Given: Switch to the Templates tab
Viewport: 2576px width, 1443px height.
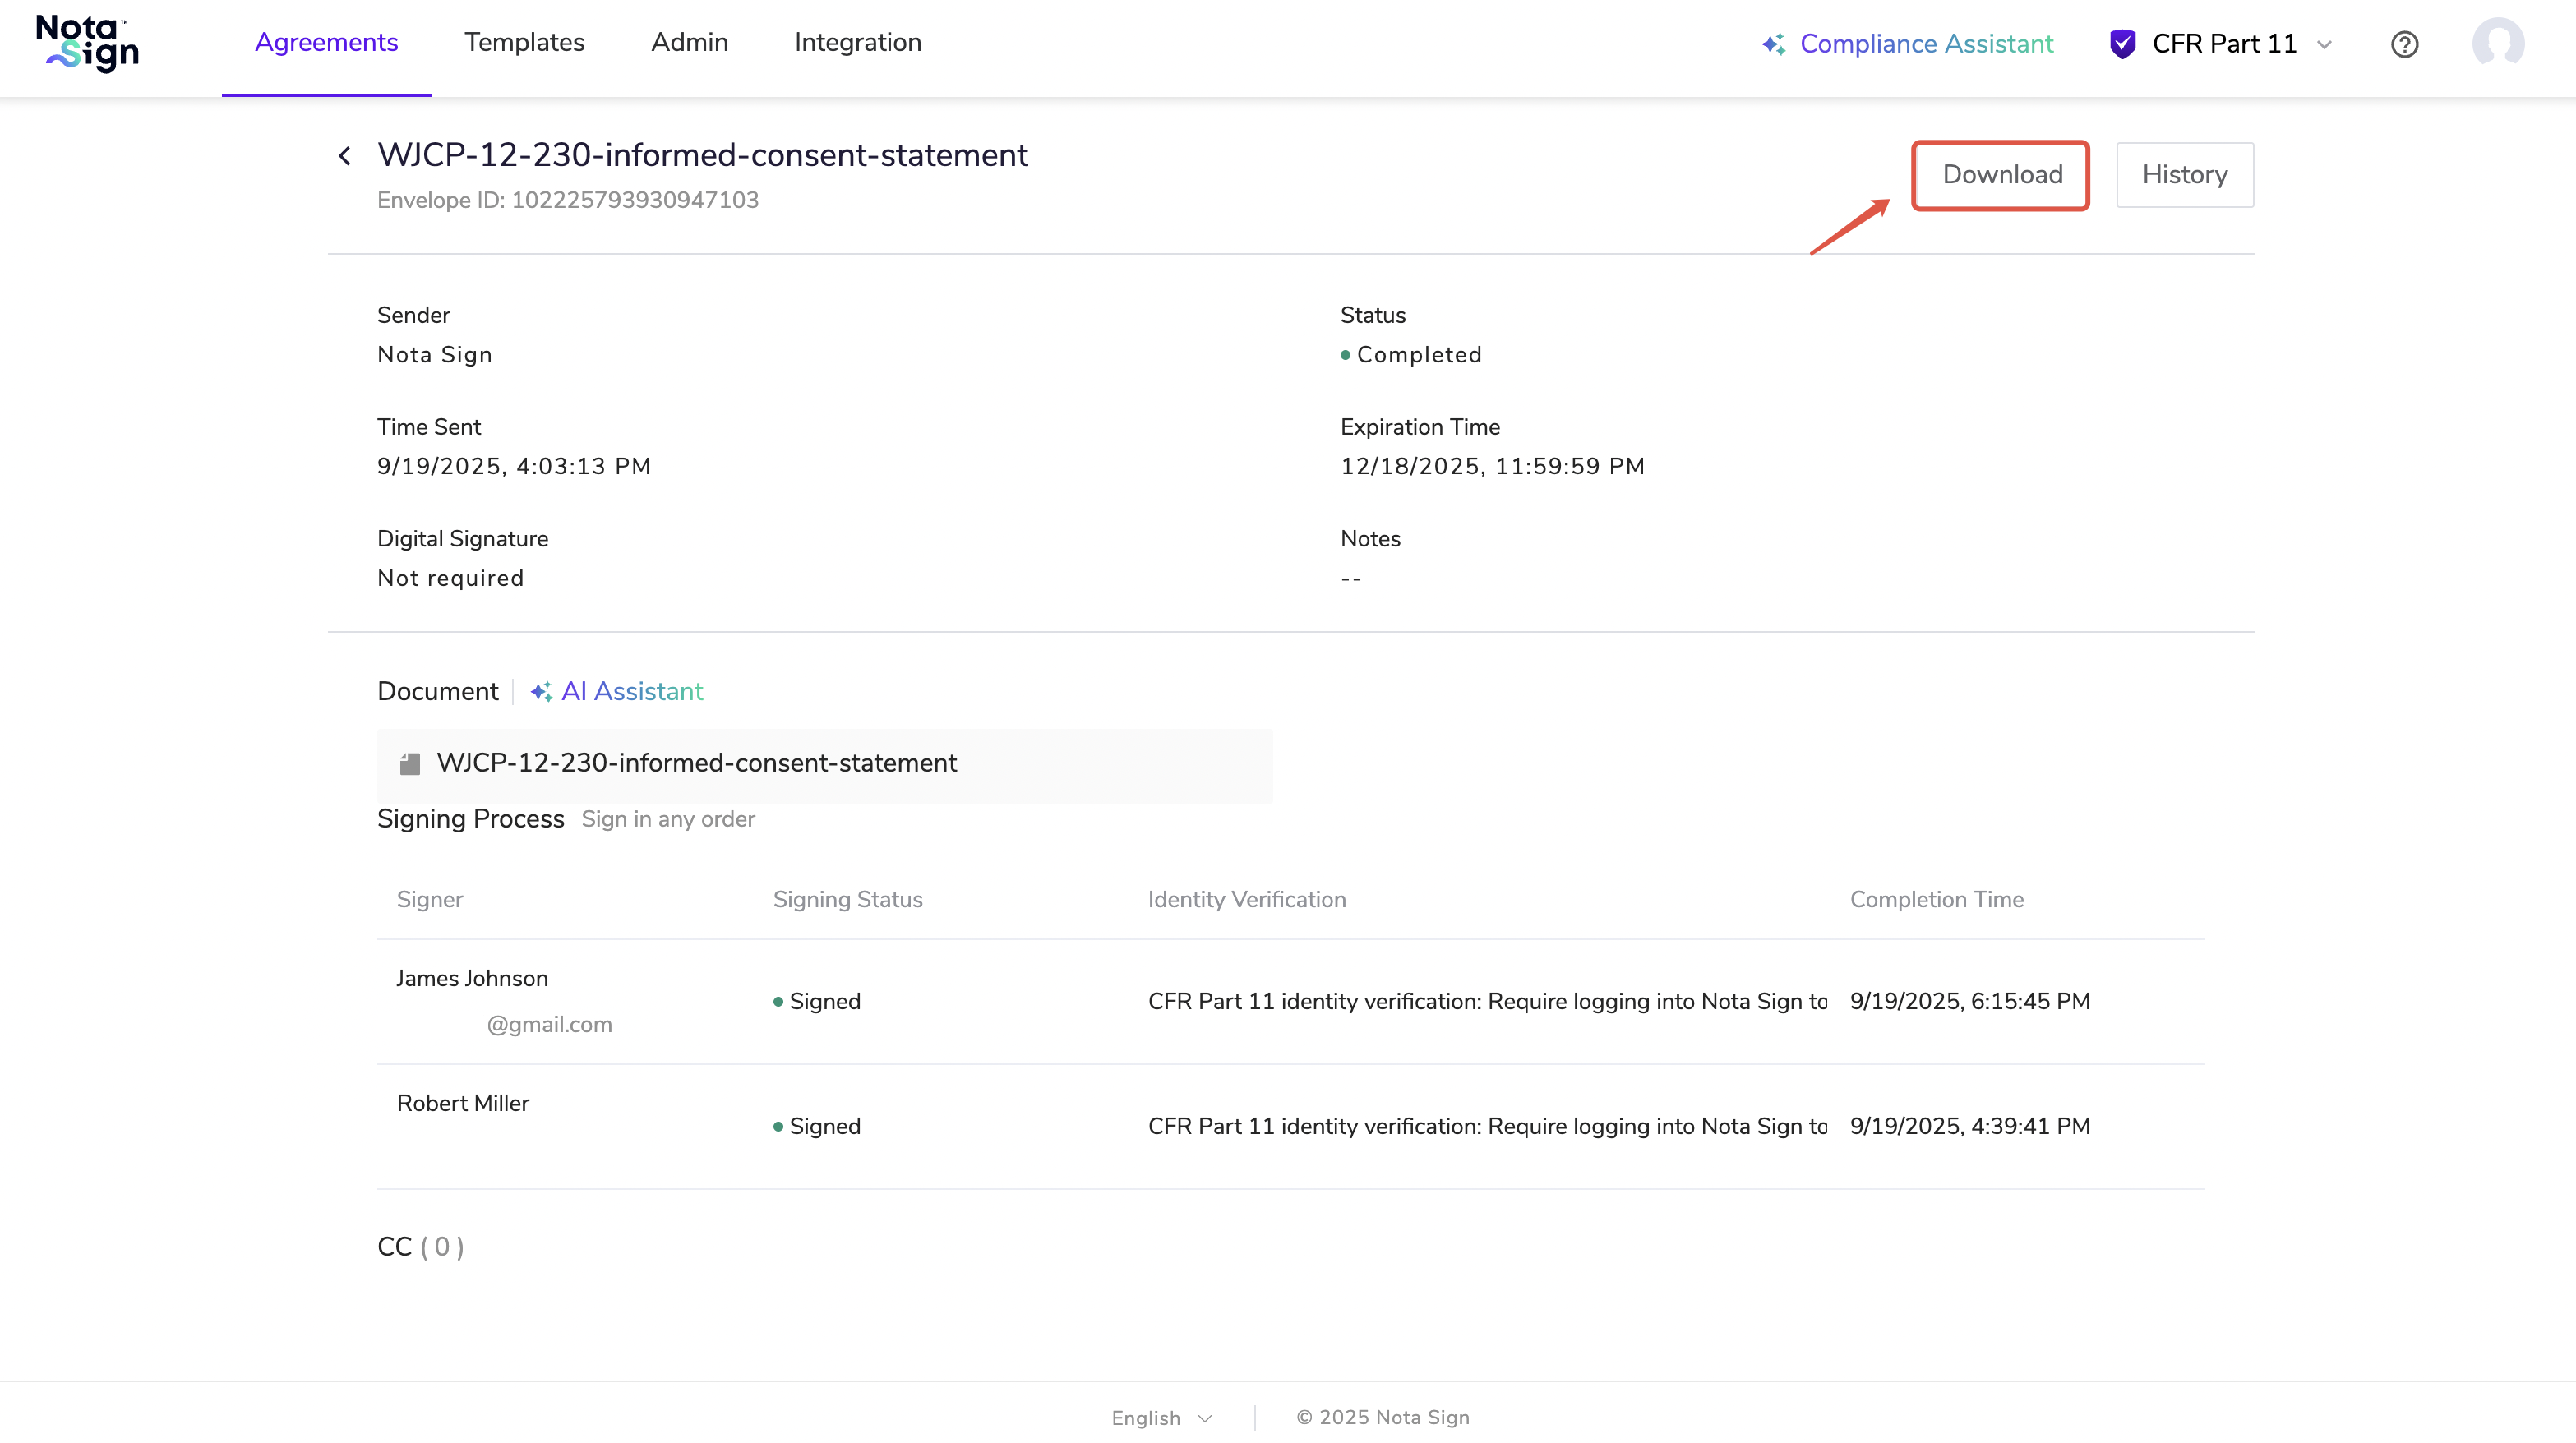Looking at the screenshot, I should [524, 43].
